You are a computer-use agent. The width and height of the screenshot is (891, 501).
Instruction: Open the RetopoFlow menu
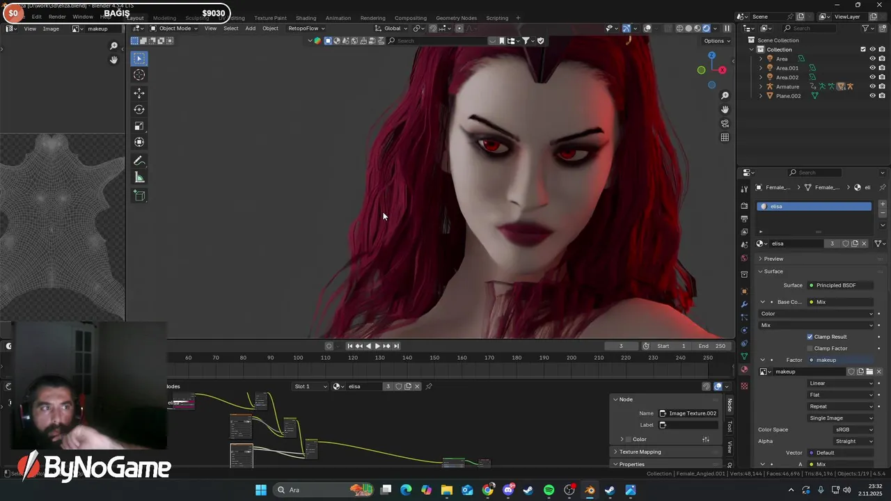coord(306,29)
